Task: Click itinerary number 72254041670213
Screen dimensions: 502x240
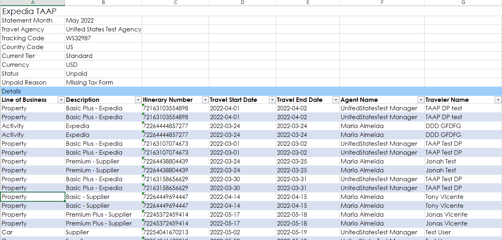Action: point(176,232)
